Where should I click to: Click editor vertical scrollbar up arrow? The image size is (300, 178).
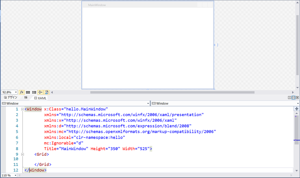[297, 113]
